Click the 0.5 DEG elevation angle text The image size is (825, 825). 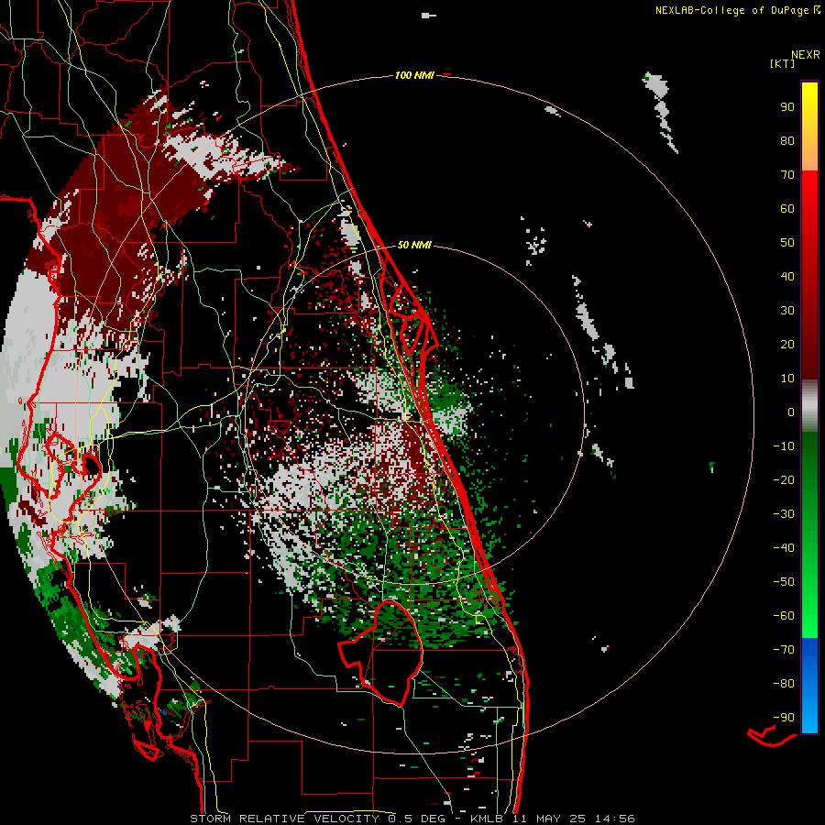tap(417, 819)
